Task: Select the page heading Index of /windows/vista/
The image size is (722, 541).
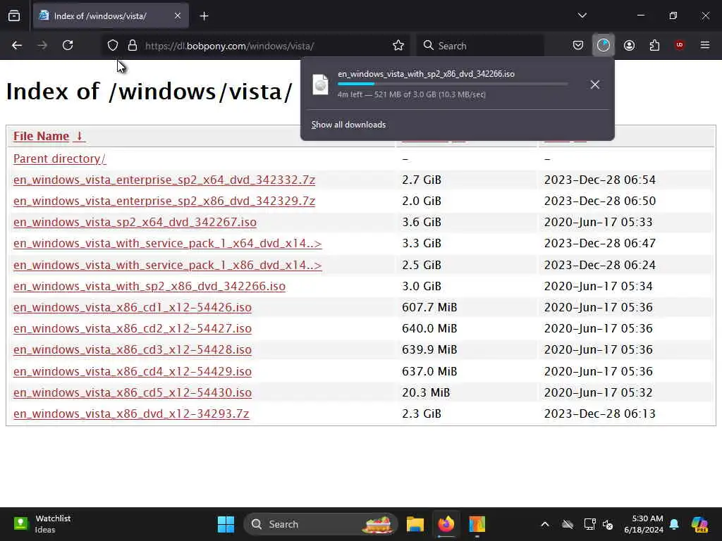Action: (x=149, y=92)
